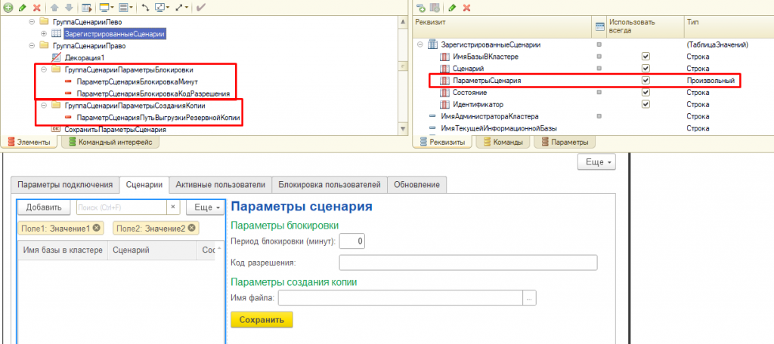Collapse the ГруппаСценарииЛево tree node

coord(32,22)
